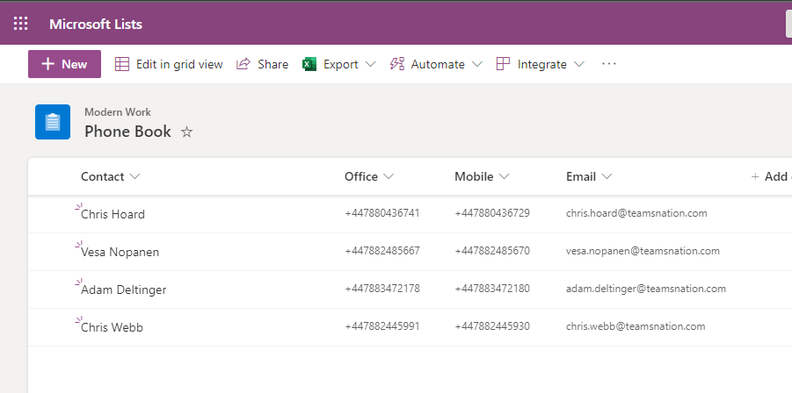The width and height of the screenshot is (792, 393).
Task: Click the Edit in grid view icon
Action: click(122, 64)
